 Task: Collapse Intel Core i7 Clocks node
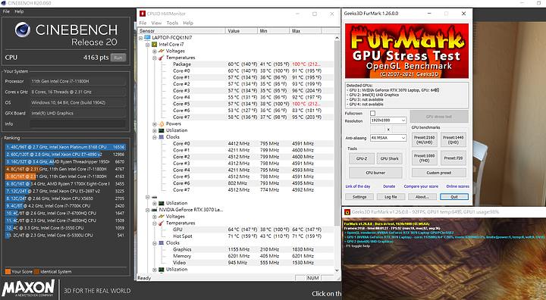[x=154, y=137]
